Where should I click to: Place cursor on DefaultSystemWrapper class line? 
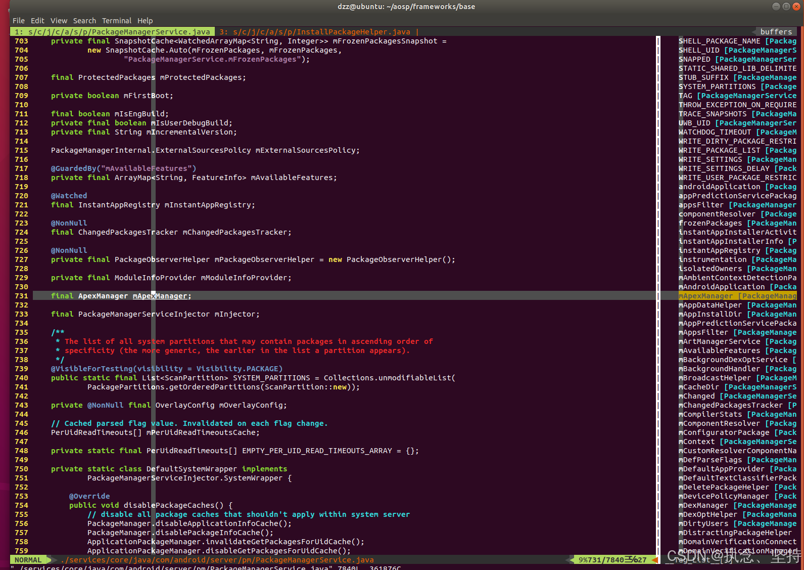coord(169,469)
